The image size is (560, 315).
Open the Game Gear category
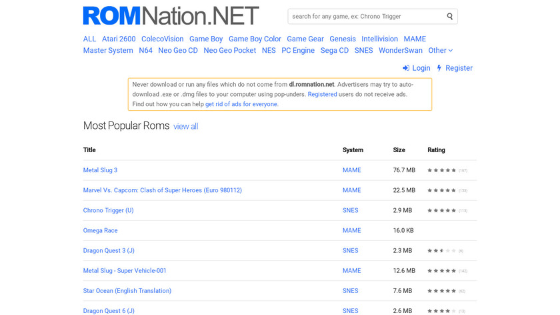pyautogui.click(x=305, y=39)
